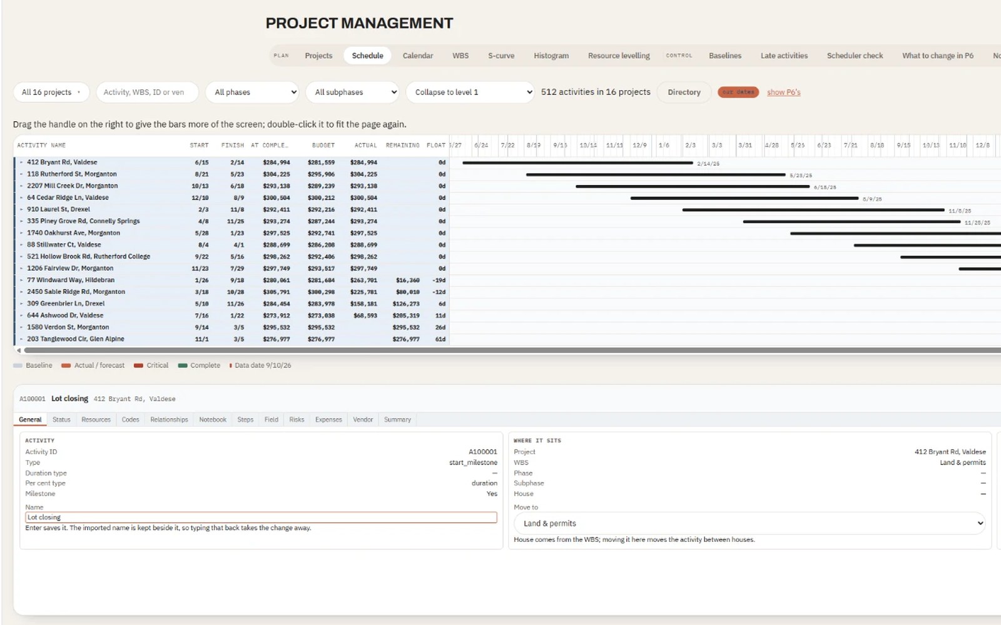Select the Resource levelling tab
This screenshot has width=1001, height=625.
(x=619, y=56)
